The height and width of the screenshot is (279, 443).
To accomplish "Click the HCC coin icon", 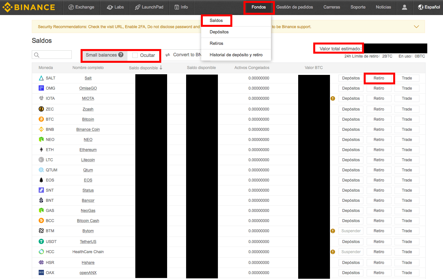I will tap(41, 252).
